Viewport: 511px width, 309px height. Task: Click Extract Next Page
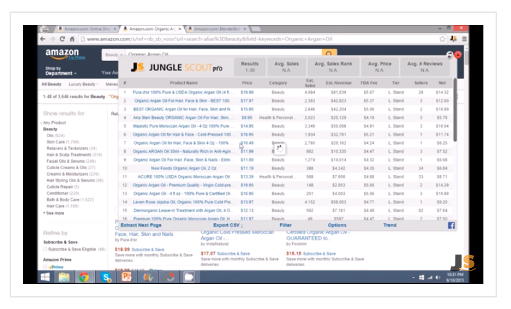click(141, 225)
